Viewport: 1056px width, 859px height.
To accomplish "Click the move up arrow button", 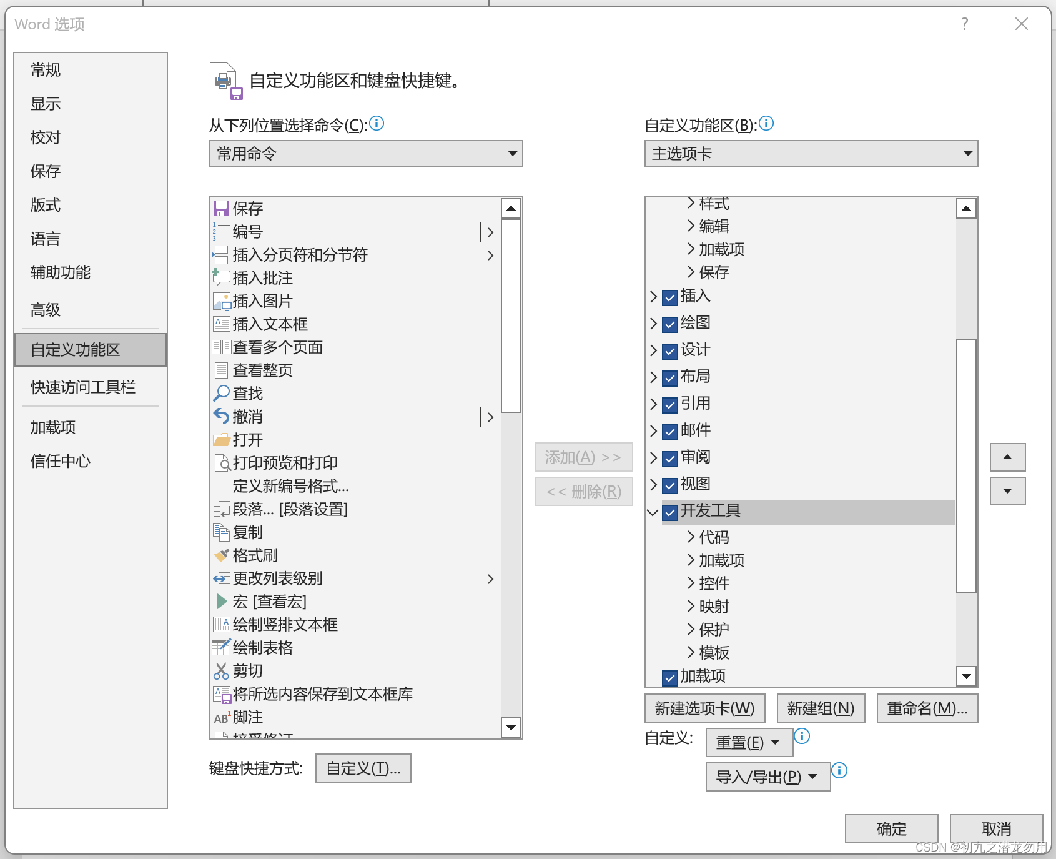I will (x=1008, y=457).
